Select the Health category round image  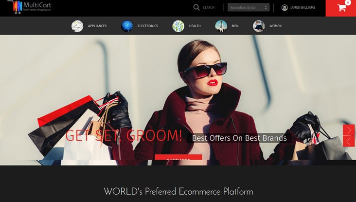[178, 26]
